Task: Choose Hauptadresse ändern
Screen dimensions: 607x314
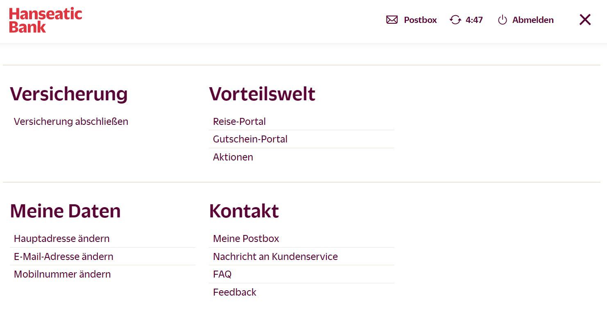Action: tap(62, 239)
